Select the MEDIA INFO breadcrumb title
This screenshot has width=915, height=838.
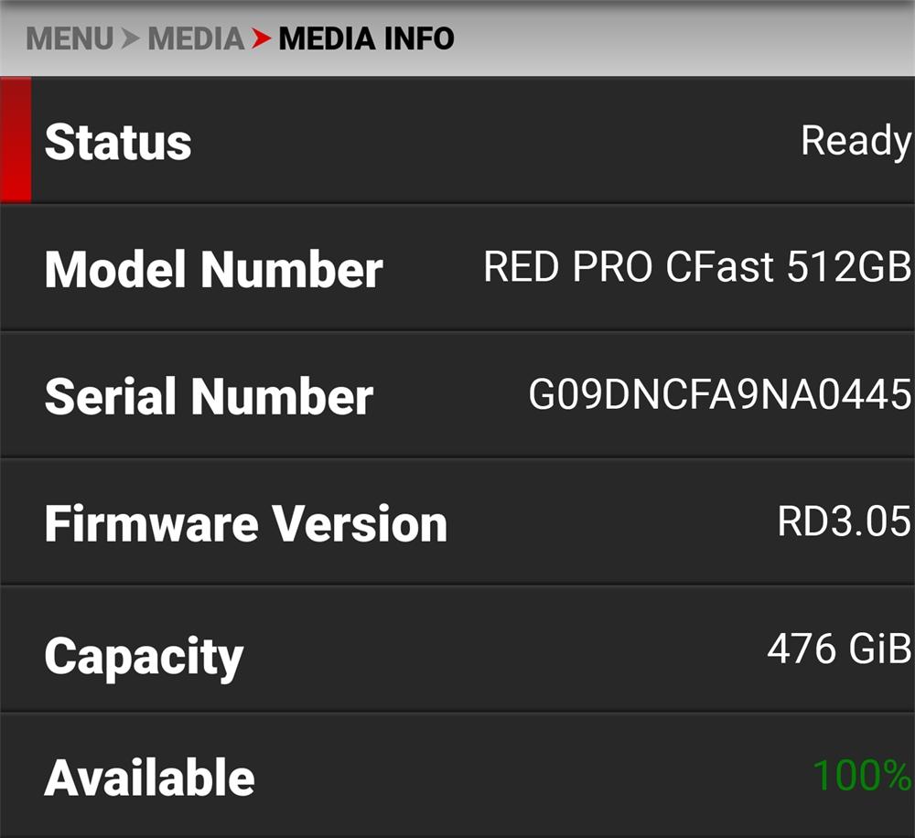[367, 39]
